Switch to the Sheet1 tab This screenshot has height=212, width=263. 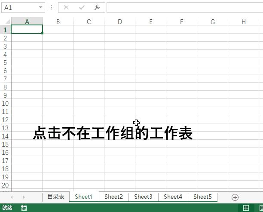pos(84,197)
